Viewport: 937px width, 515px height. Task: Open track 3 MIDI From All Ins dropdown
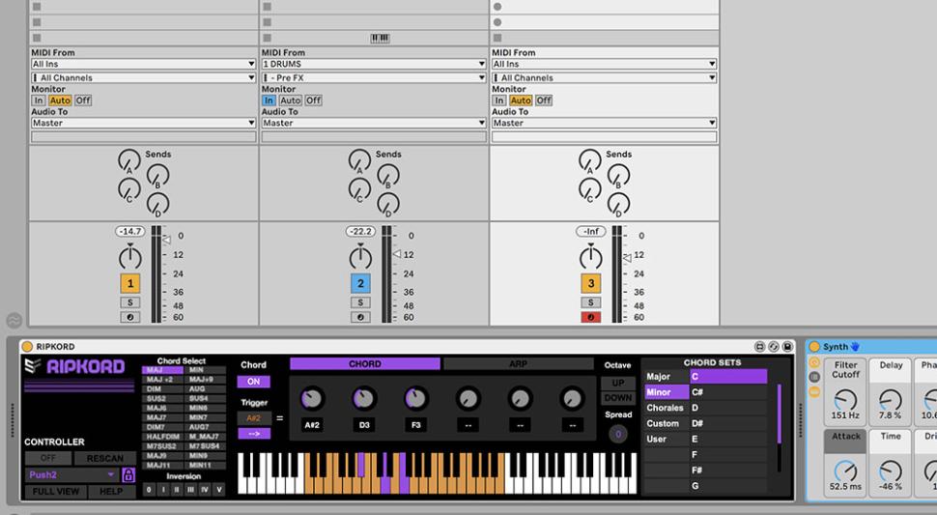(604, 64)
